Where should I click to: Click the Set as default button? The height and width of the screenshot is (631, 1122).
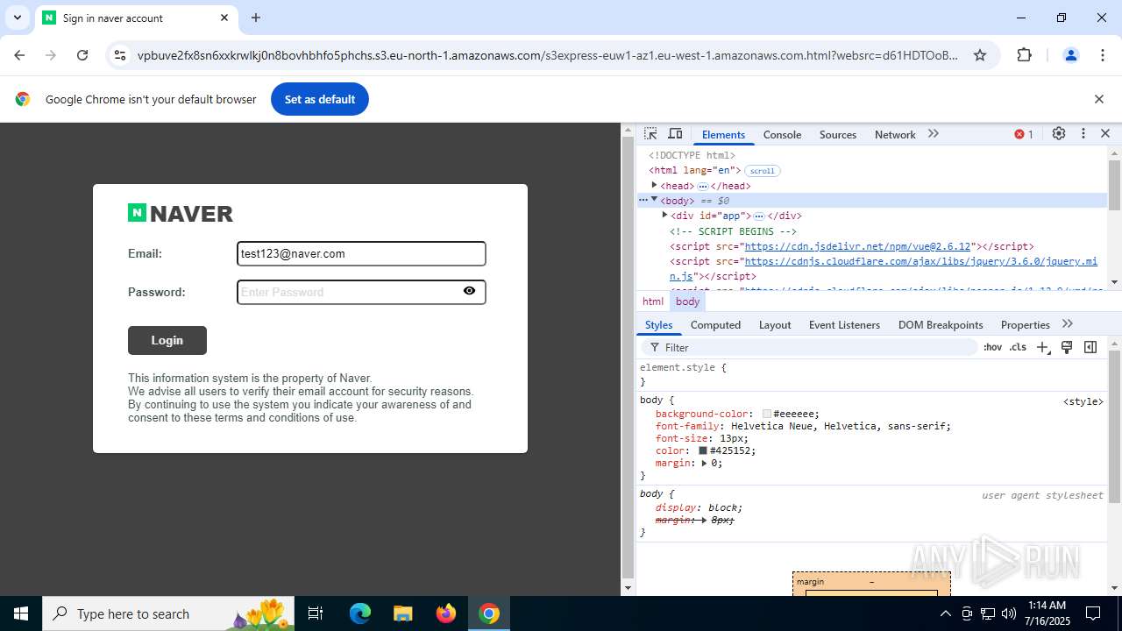(320, 99)
